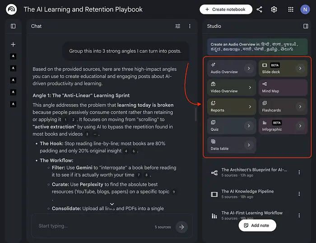Expand Audio Overview options arrow

(x=248, y=69)
